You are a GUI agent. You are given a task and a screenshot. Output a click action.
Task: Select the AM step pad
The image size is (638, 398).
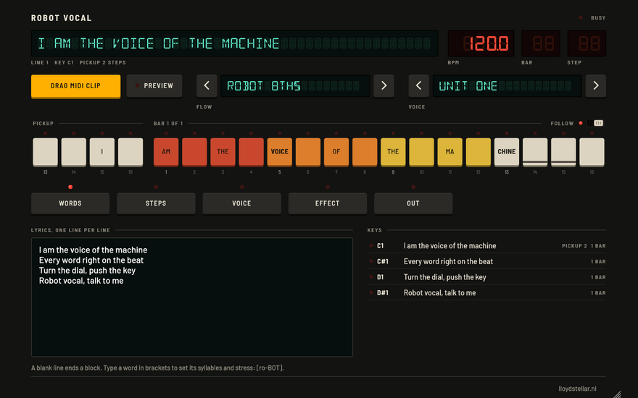point(166,152)
